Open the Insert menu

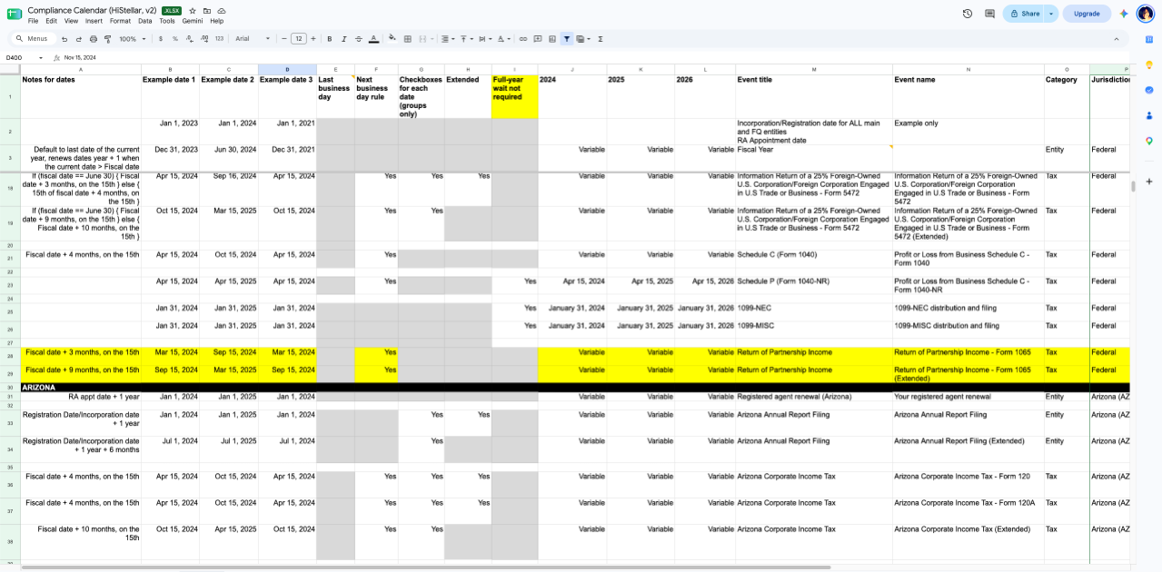(94, 21)
